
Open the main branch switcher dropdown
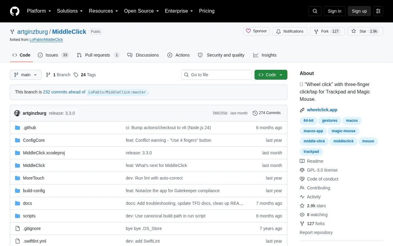pos(26,75)
